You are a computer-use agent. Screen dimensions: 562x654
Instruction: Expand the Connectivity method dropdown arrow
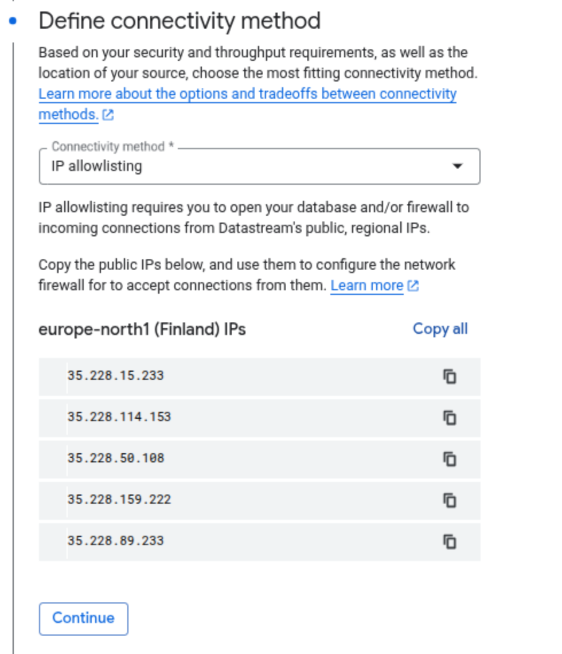pos(458,166)
